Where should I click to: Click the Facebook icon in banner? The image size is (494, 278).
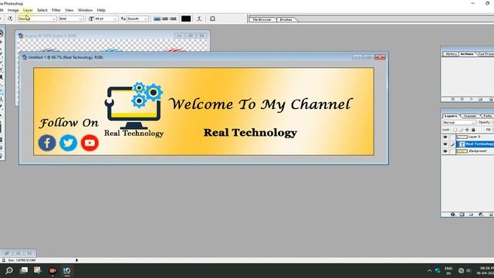click(x=47, y=143)
